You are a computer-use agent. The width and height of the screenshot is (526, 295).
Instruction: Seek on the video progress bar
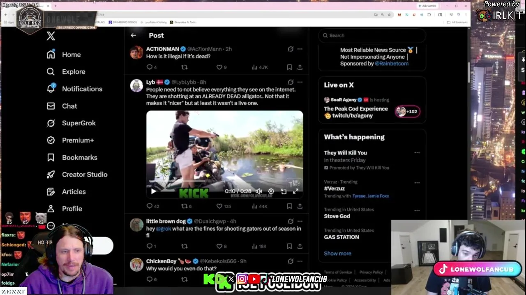(224, 181)
